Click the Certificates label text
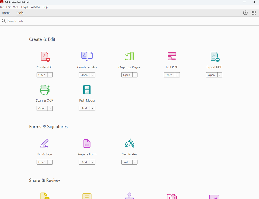 [x=129, y=154]
